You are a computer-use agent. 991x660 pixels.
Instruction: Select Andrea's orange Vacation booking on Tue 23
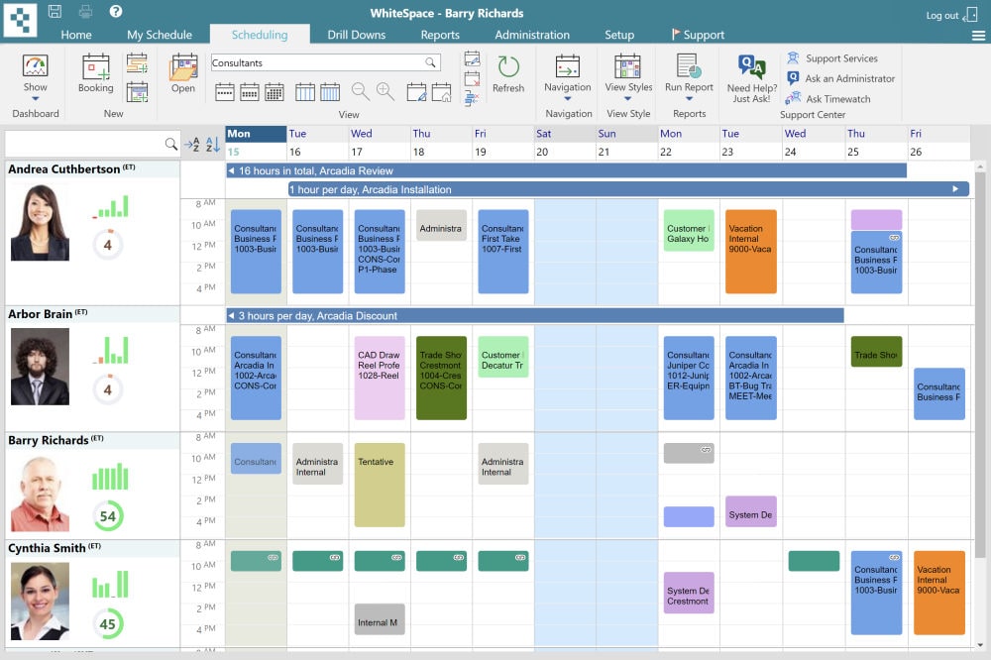point(751,252)
